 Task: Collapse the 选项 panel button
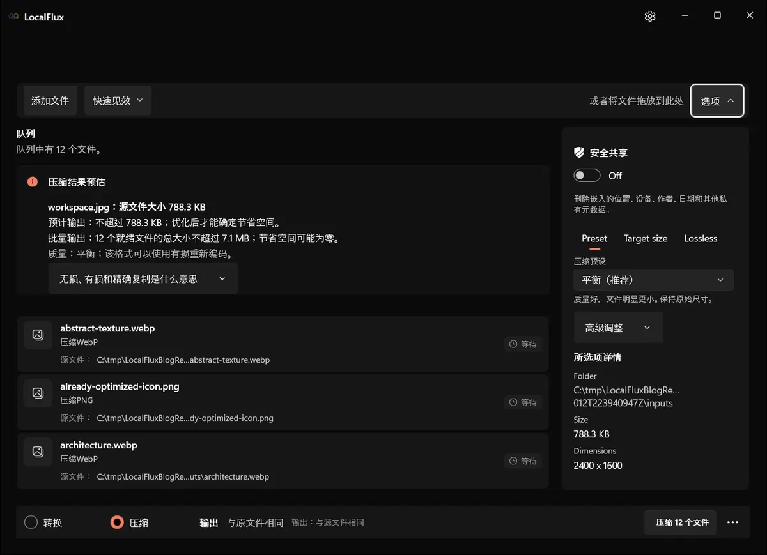(x=717, y=101)
